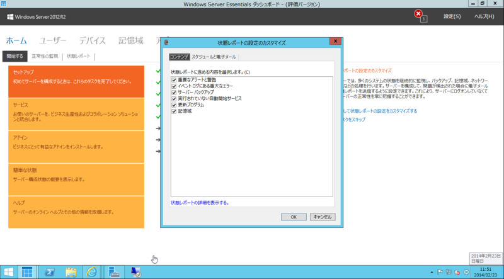Open the デバイス section

pyautogui.click(x=92, y=41)
